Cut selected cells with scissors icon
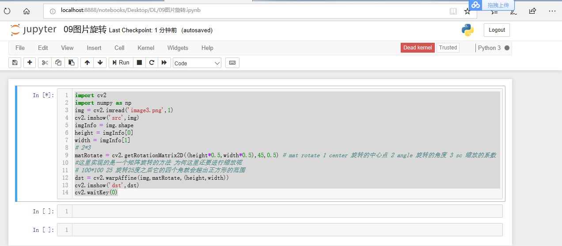Image resolution: width=562 pixels, height=246 pixels. click(45, 63)
